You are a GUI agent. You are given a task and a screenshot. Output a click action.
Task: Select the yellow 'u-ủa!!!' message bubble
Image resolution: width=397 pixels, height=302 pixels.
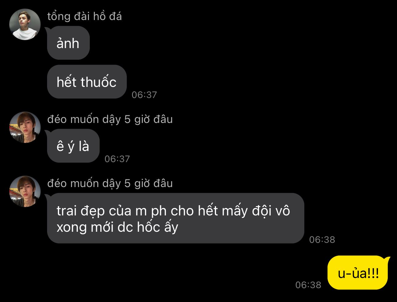(x=358, y=273)
